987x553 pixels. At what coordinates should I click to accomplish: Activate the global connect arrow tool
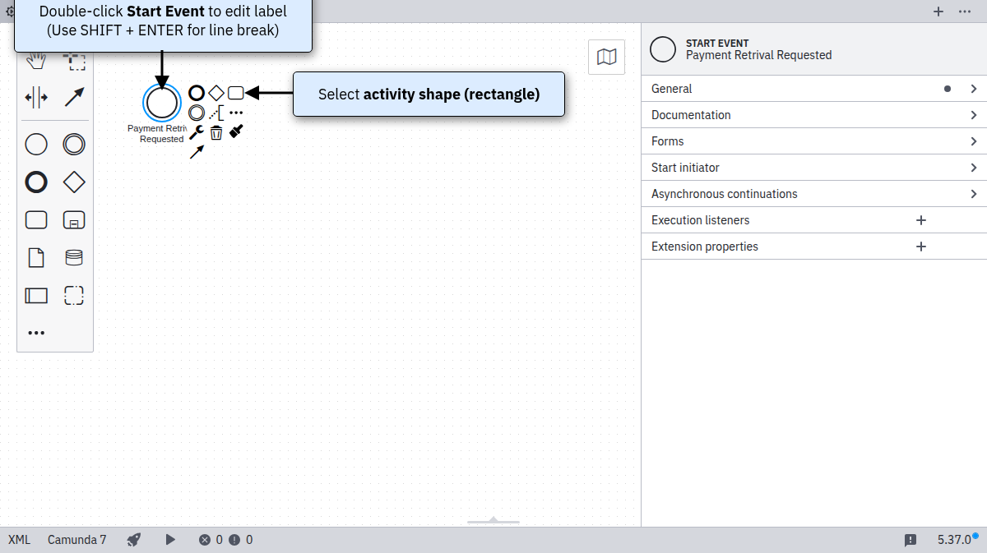click(74, 98)
